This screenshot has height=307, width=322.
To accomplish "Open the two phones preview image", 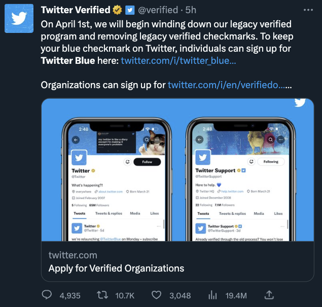I will click(177, 167).
